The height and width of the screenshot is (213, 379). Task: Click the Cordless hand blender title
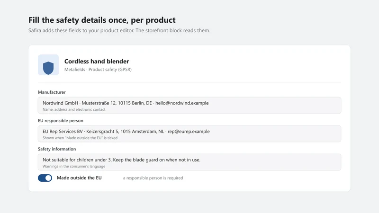[97, 62]
